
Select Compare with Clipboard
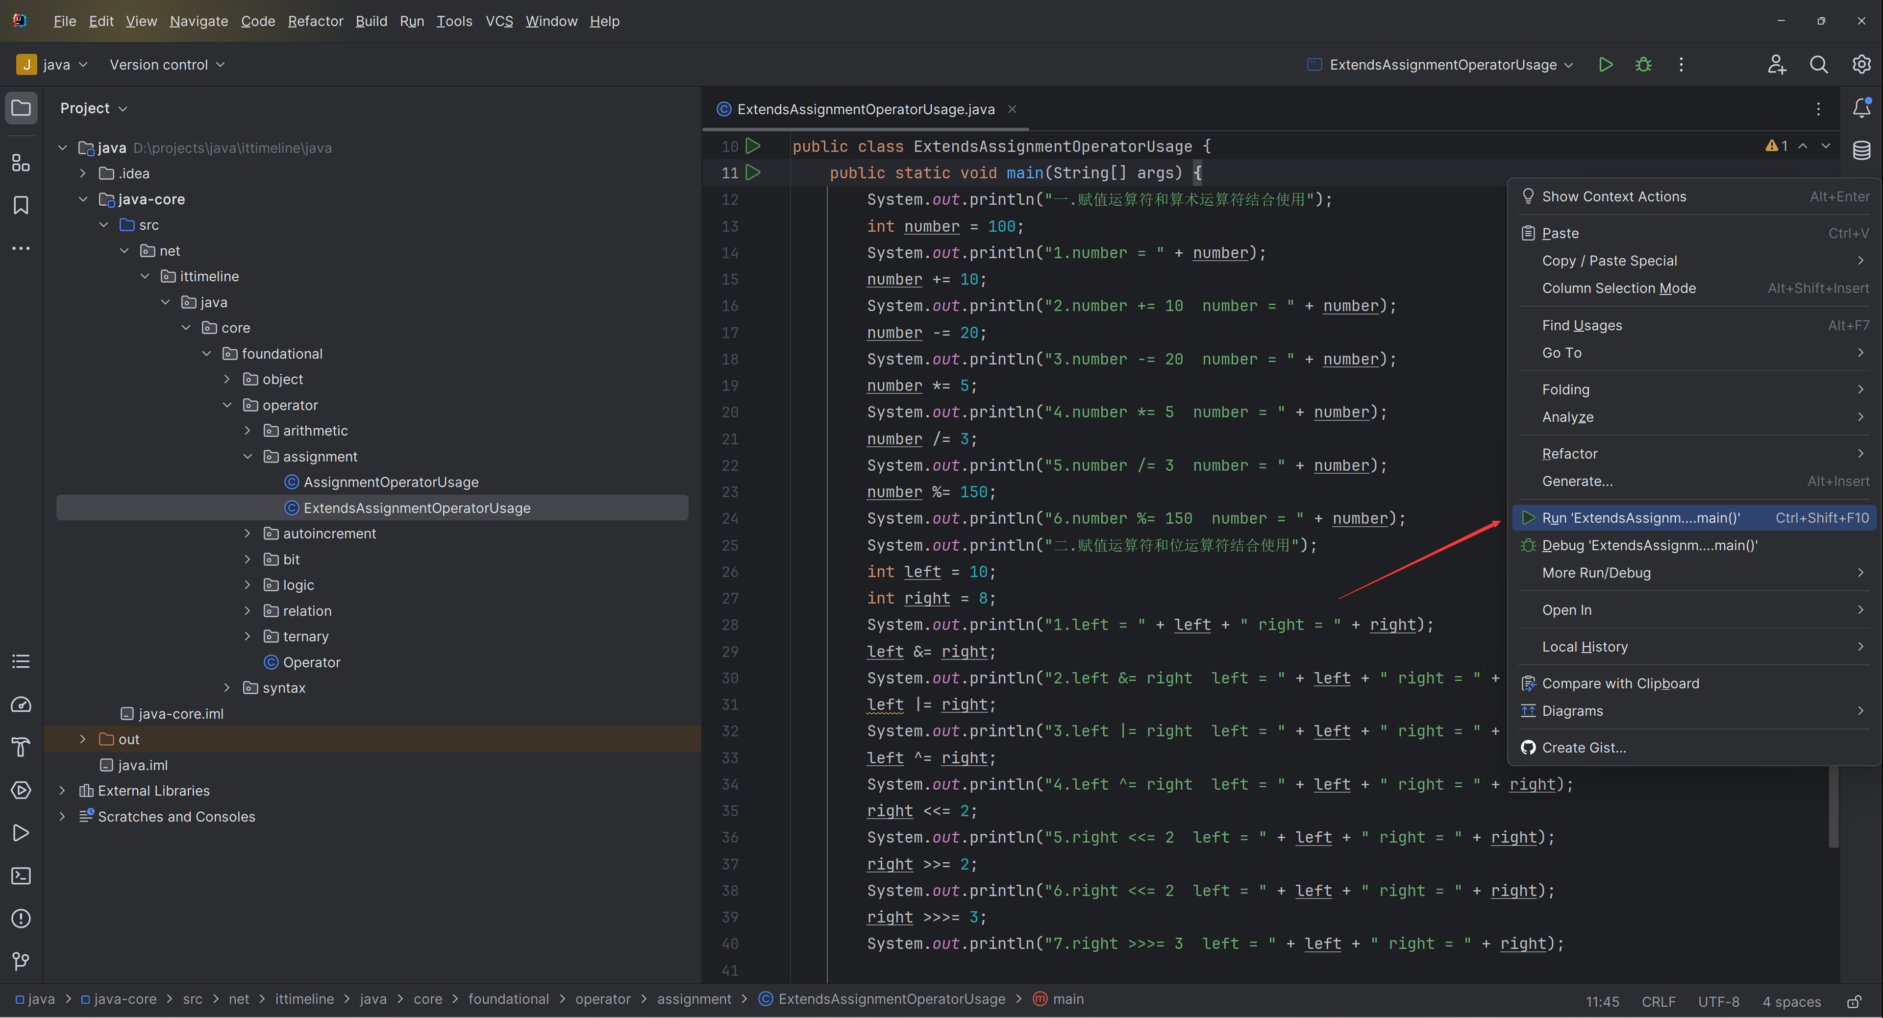click(1694, 683)
